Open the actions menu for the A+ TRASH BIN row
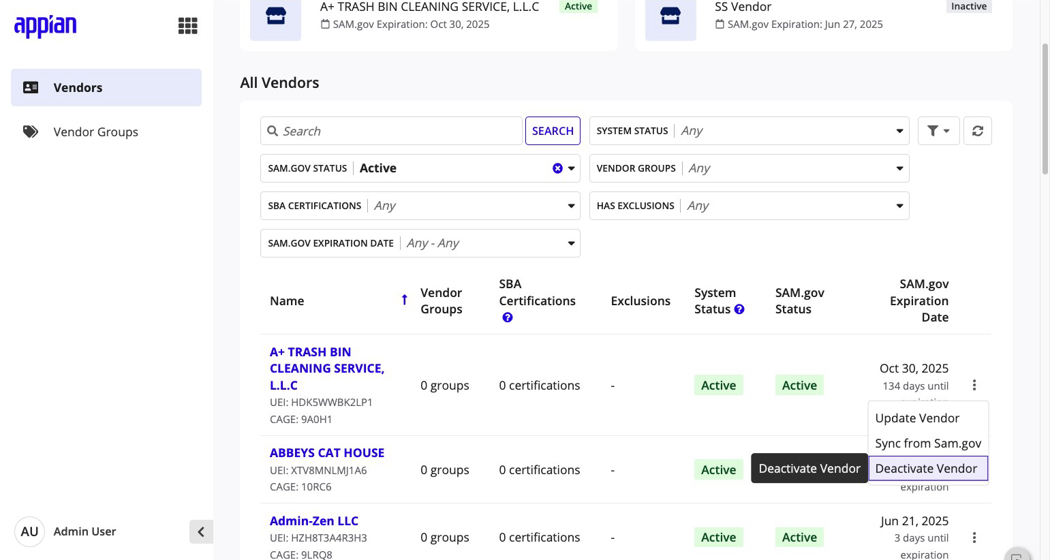This screenshot has height=560, width=1050. [974, 385]
